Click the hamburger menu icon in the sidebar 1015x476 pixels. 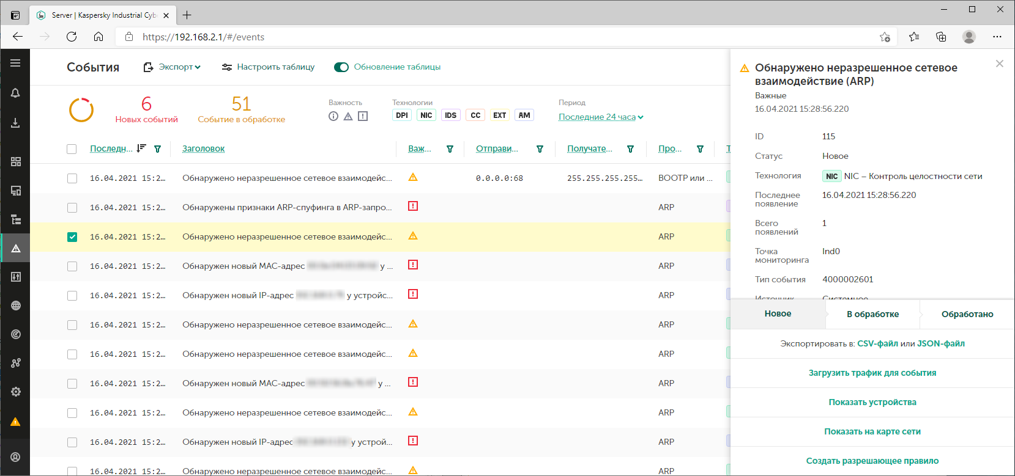coord(15,63)
